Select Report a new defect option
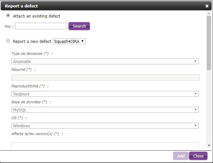213x163 pixels. click(x=8, y=41)
